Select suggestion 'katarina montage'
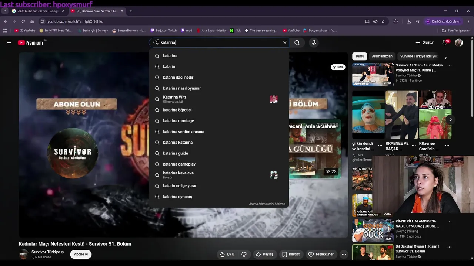Screen dimensions: 474x266 click(219, 121)
